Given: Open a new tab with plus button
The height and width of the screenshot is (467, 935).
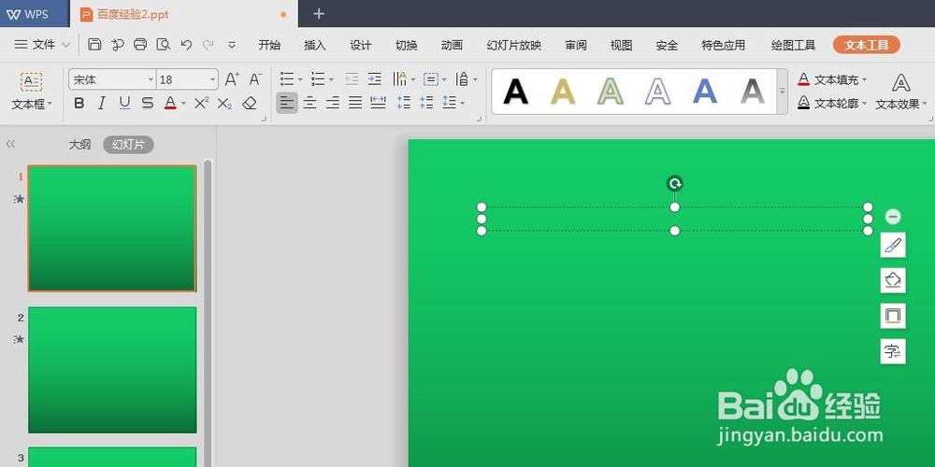Looking at the screenshot, I should pyautogui.click(x=319, y=14).
